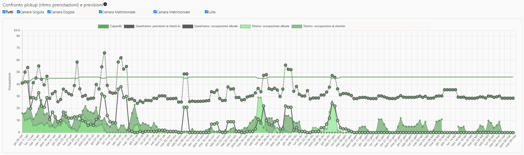The height and width of the screenshot is (155, 524).
Task: Hide the Capacità series via legend label
Action: (116, 26)
